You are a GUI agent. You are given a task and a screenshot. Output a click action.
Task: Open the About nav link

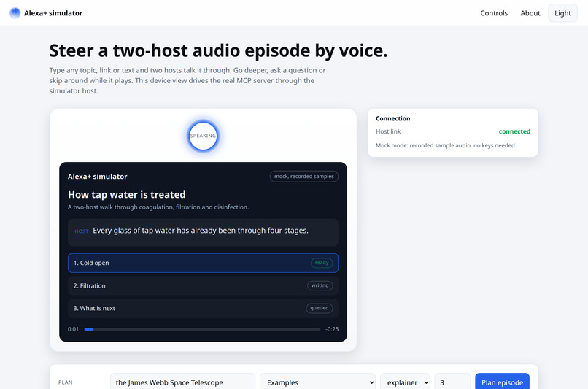pos(530,13)
